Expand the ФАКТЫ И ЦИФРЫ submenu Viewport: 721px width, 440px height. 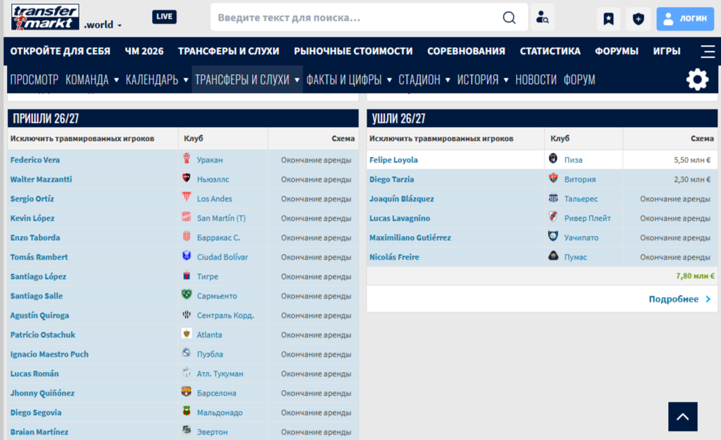click(390, 80)
